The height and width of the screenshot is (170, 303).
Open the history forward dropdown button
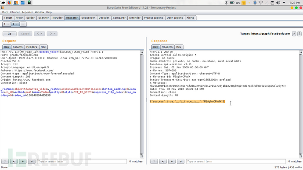tap(52, 34)
